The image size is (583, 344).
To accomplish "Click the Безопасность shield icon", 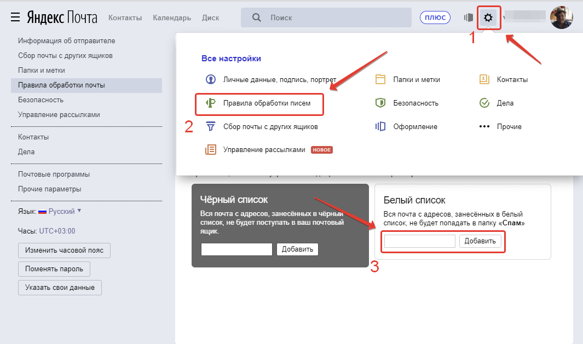I will pyautogui.click(x=380, y=103).
